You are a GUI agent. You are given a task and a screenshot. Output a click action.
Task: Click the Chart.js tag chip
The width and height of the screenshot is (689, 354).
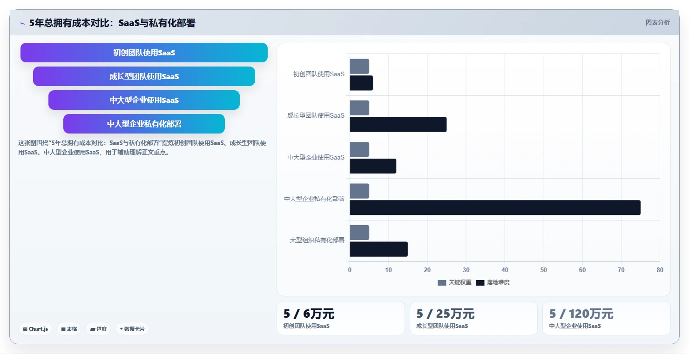[x=35, y=329]
